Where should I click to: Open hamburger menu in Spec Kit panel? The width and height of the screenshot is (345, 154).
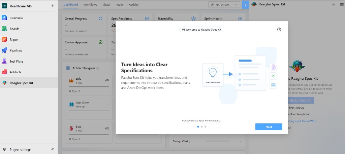point(341,4)
